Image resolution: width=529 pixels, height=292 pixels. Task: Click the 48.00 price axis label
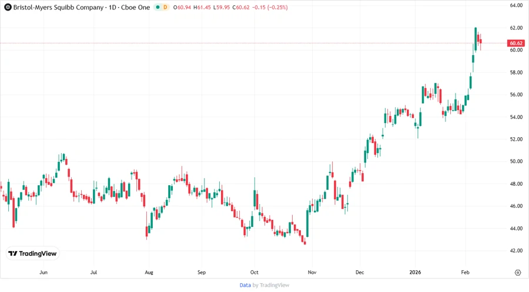(516, 184)
